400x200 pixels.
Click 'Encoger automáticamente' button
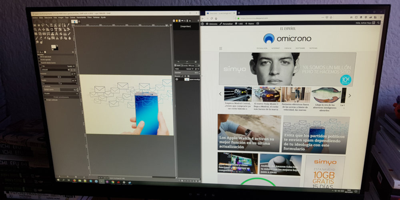click(61, 97)
